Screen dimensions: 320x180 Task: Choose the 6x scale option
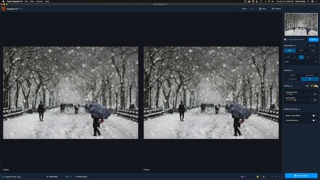tap(308, 57)
